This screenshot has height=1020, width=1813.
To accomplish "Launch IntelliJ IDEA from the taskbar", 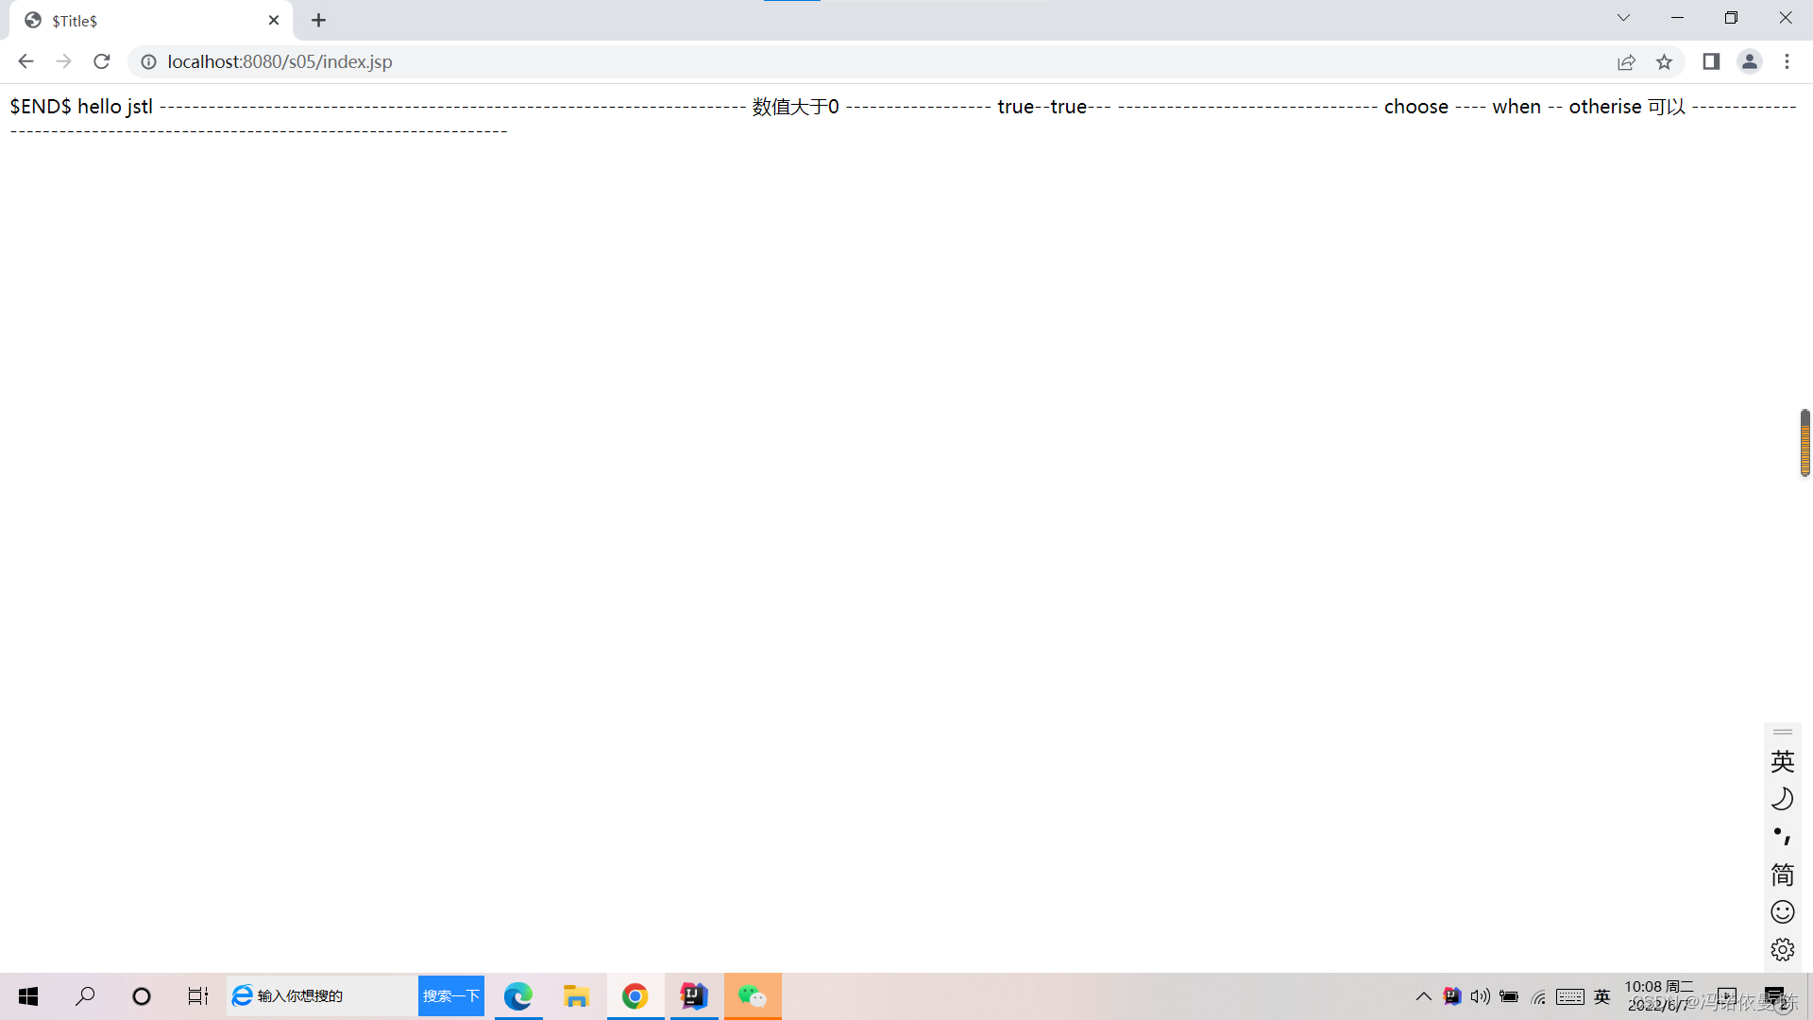I will [694, 995].
